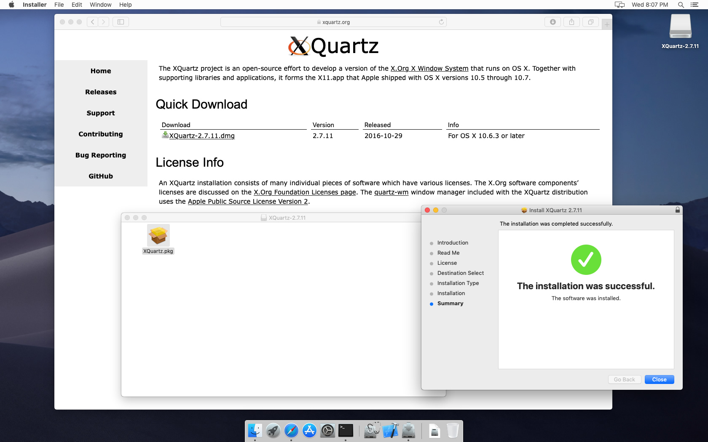Open Terminal from the Dock

(346, 431)
